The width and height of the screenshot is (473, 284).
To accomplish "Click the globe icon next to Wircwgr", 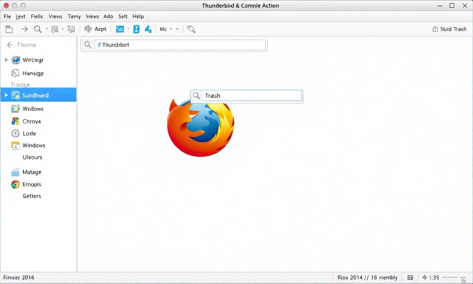I will 16,60.
